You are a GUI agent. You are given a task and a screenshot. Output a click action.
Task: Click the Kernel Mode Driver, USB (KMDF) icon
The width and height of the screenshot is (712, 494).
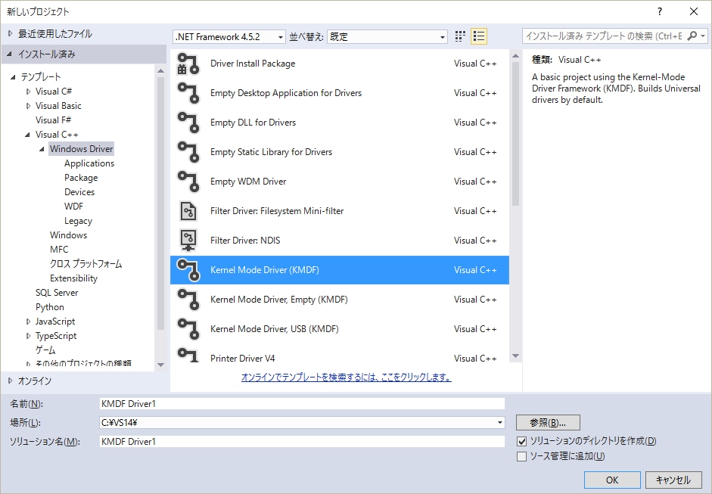point(187,329)
